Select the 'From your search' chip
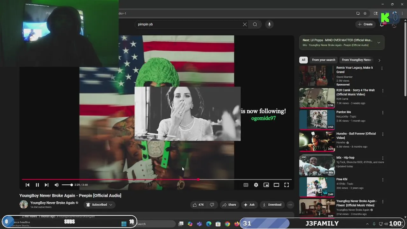The width and height of the screenshot is (407, 229). pos(323,60)
